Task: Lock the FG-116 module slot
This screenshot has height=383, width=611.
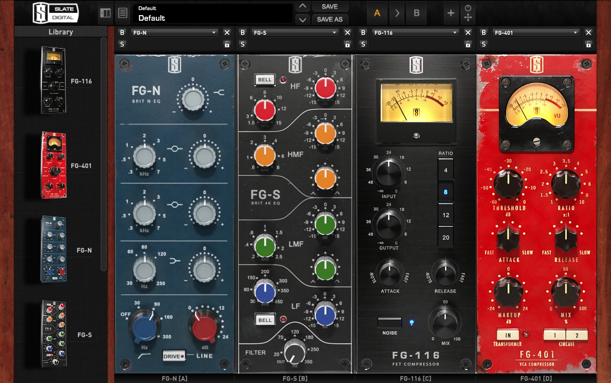Action: pos(468,44)
